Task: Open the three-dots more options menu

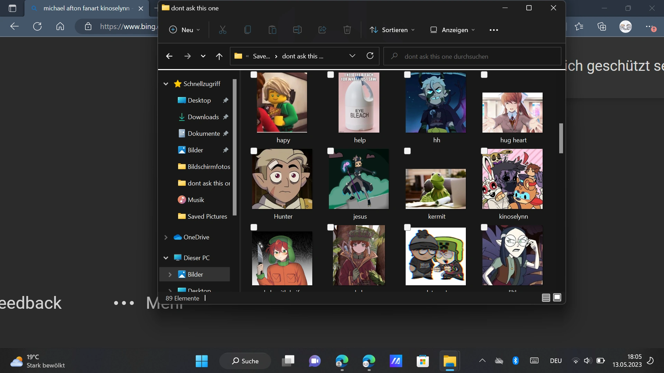Action: click(x=494, y=30)
